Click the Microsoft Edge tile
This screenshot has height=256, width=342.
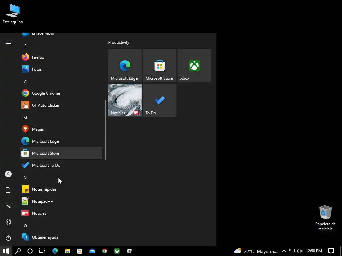click(125, 66)
